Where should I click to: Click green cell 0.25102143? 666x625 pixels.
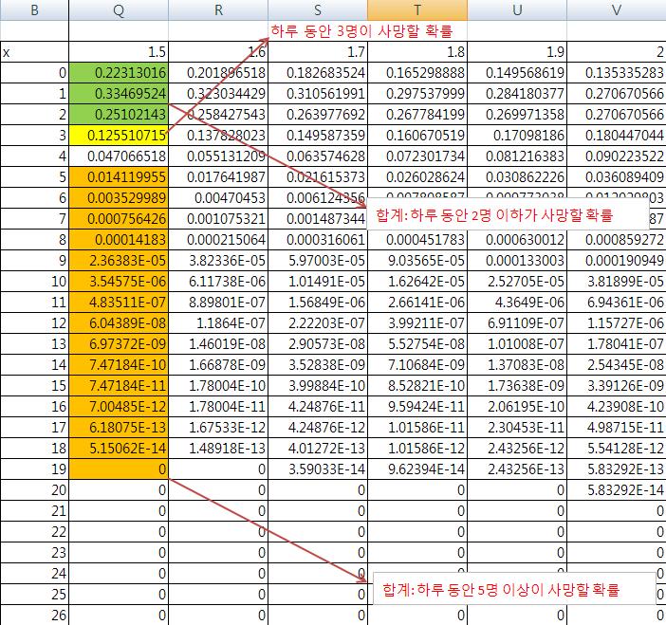click(119, 114)
